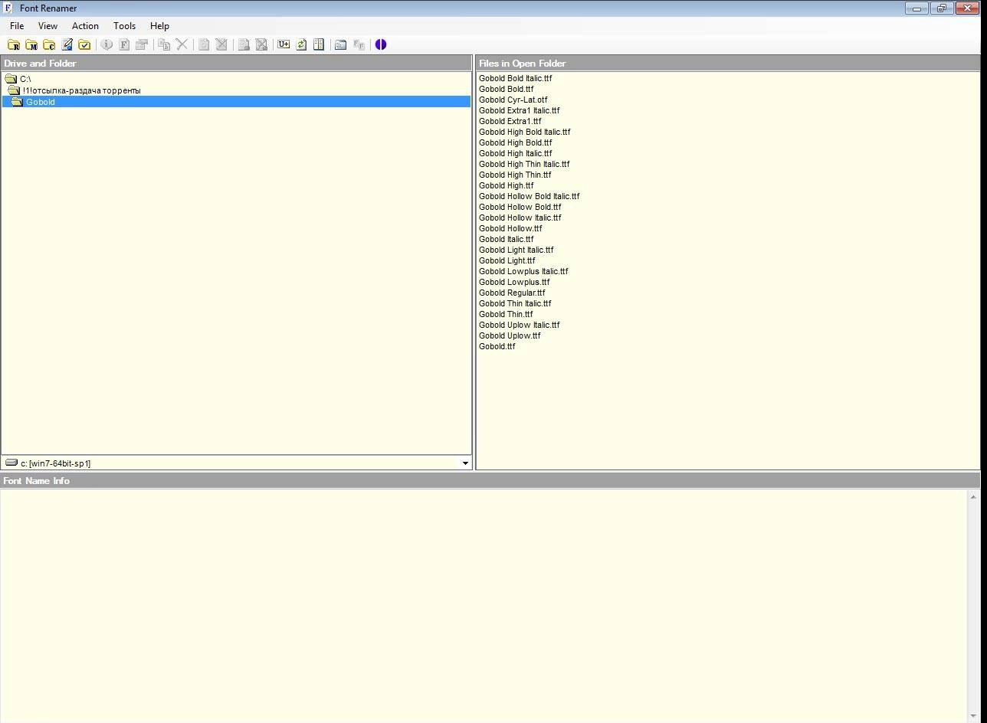
Task: Click the grayed properties window toolbar icon
Action: [142, 44]
